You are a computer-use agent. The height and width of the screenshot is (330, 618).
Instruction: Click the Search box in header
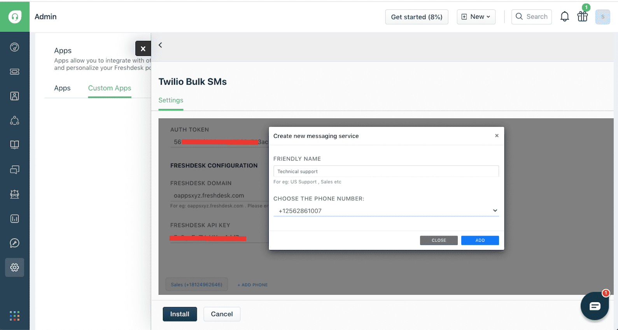[531, 17]
